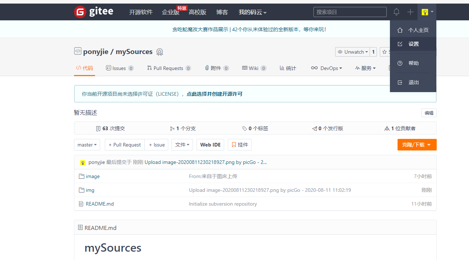Screen dimensions: 469x260
Task: Click the Gitee logo
Action: point(94,12)
